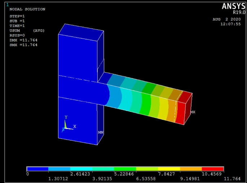
Task: Click the XYZ coordinate triad
Action: pos(67,124)
